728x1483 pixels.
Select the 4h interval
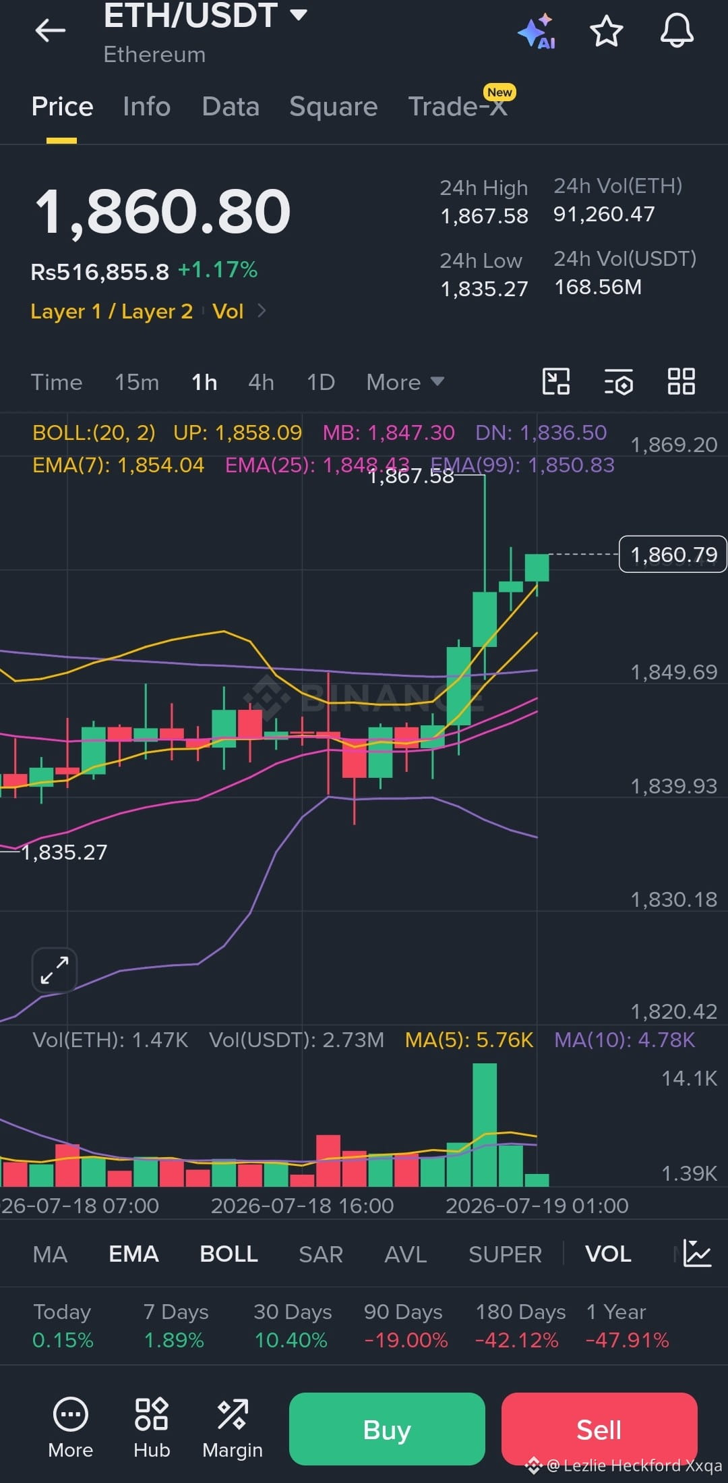(x=262, y=382)
